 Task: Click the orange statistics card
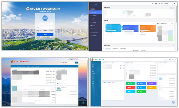[x=148, y=28]
